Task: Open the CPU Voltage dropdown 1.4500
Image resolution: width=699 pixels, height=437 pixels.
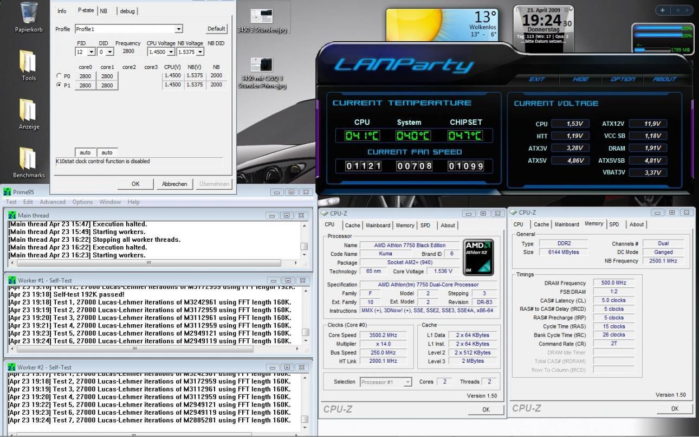Action: click(172, 52)
